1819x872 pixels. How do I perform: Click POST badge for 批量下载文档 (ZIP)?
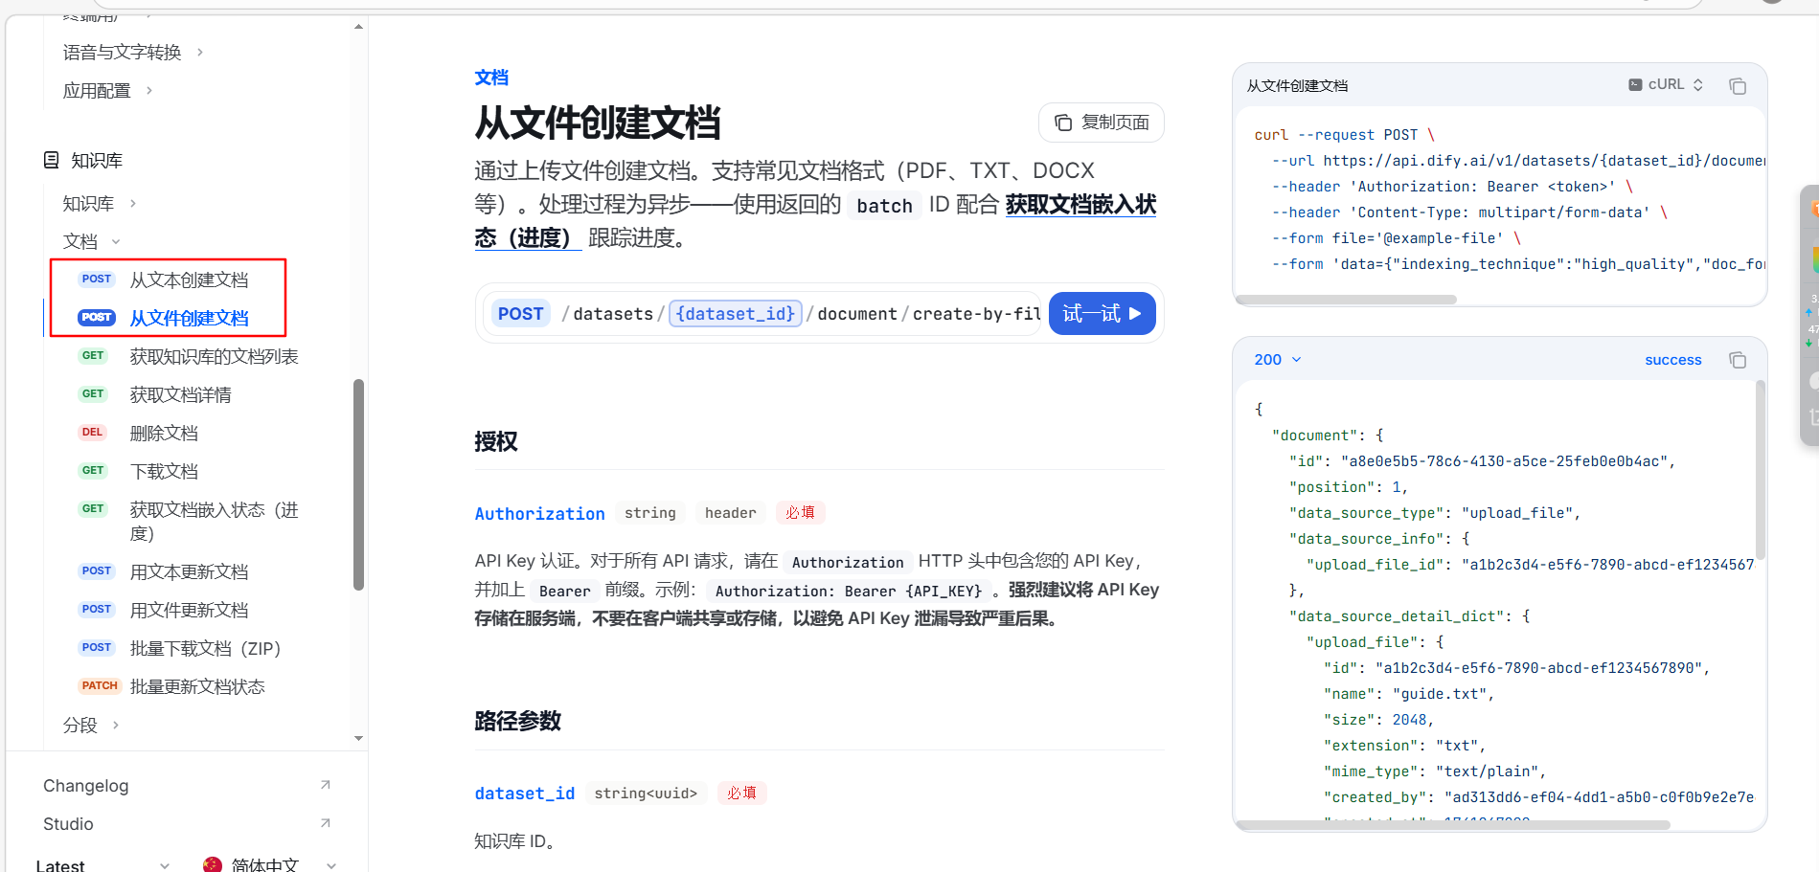(96, 648)
